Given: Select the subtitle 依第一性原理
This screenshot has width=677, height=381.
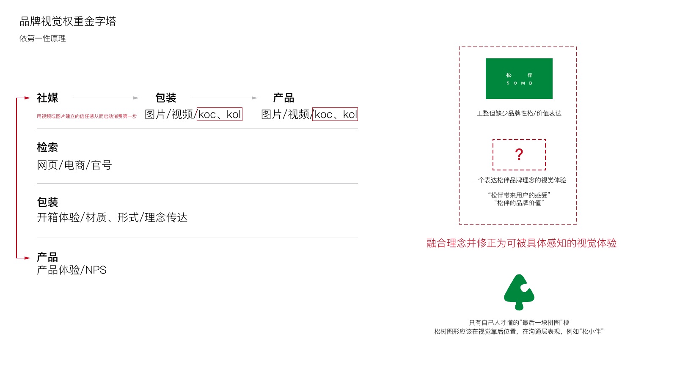Looking at the screenshot, I should pos(42,38).
